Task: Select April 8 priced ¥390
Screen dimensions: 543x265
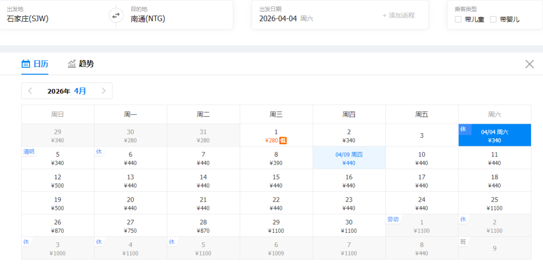Action: 277,157
